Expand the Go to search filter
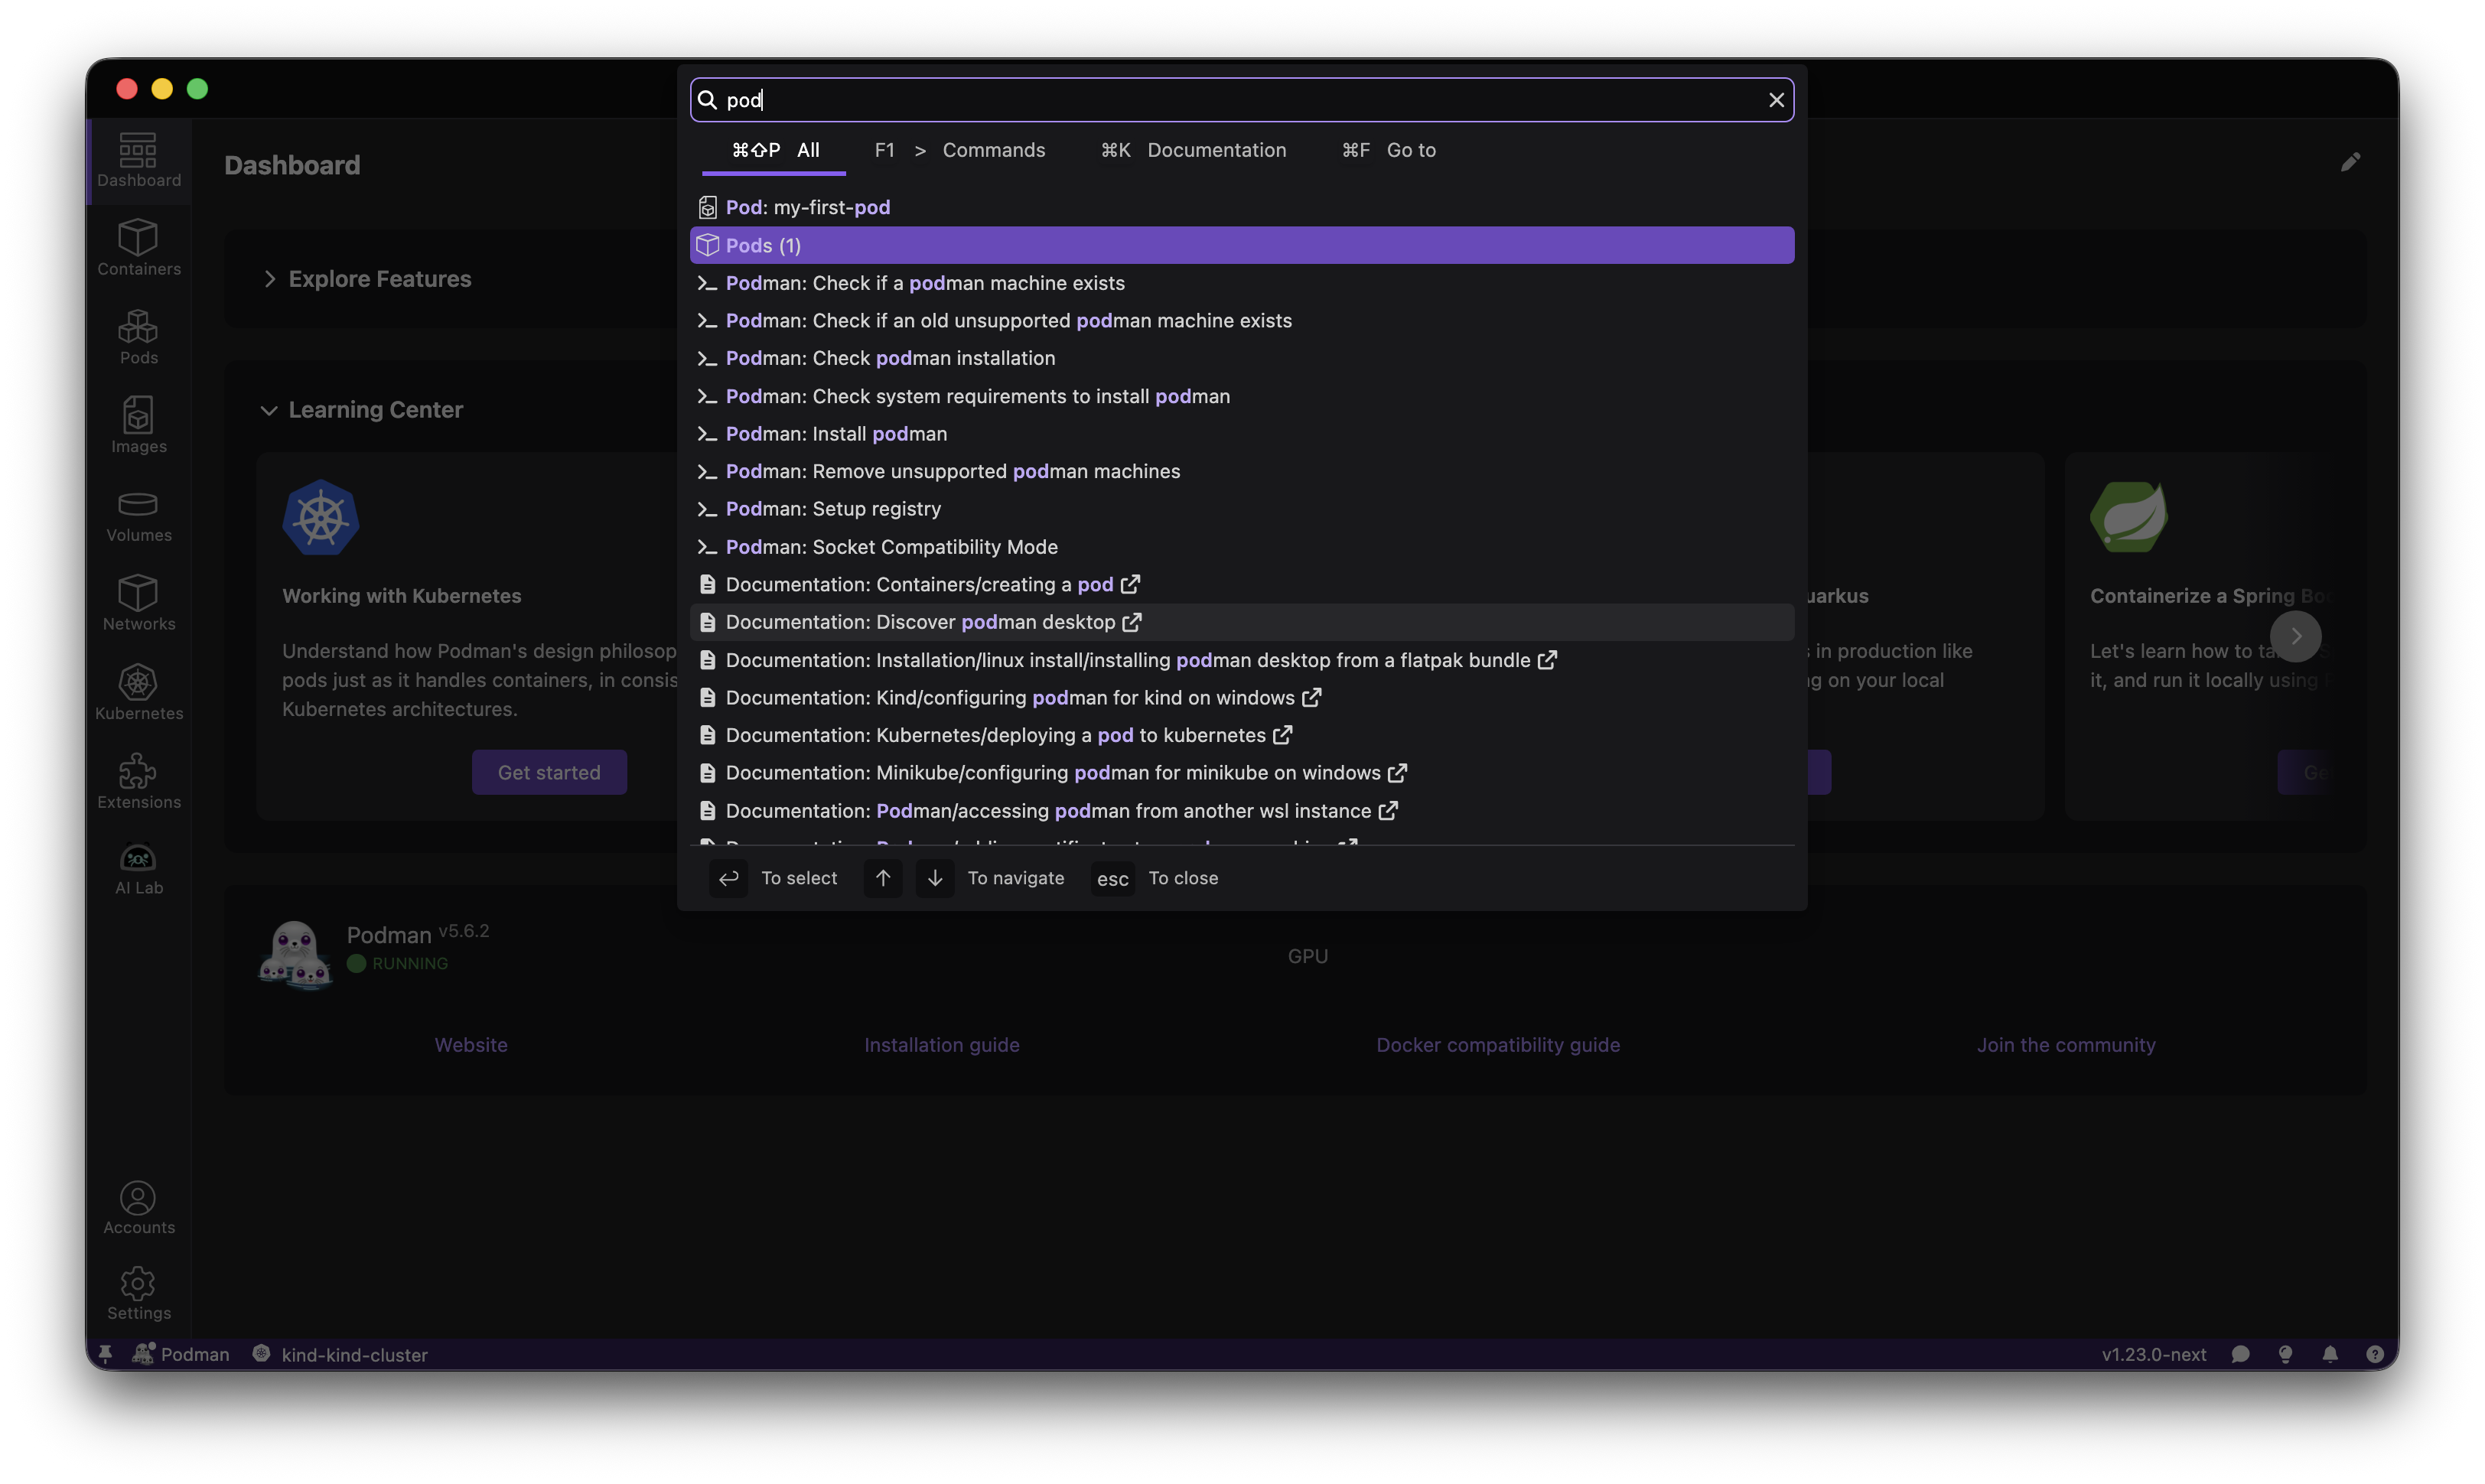 (1411, 150)
